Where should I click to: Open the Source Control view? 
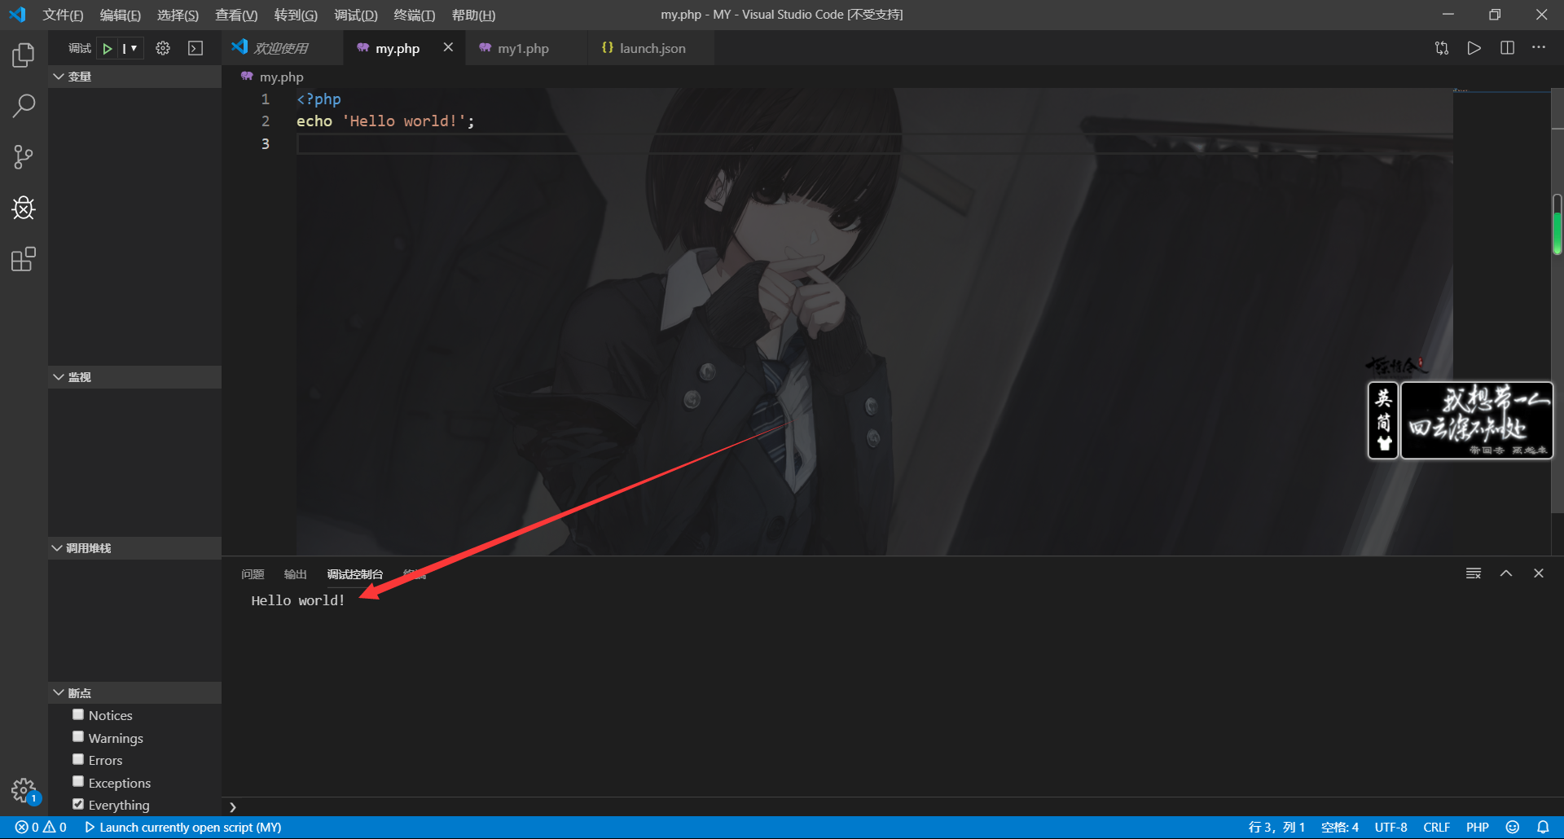pos(24,157)
